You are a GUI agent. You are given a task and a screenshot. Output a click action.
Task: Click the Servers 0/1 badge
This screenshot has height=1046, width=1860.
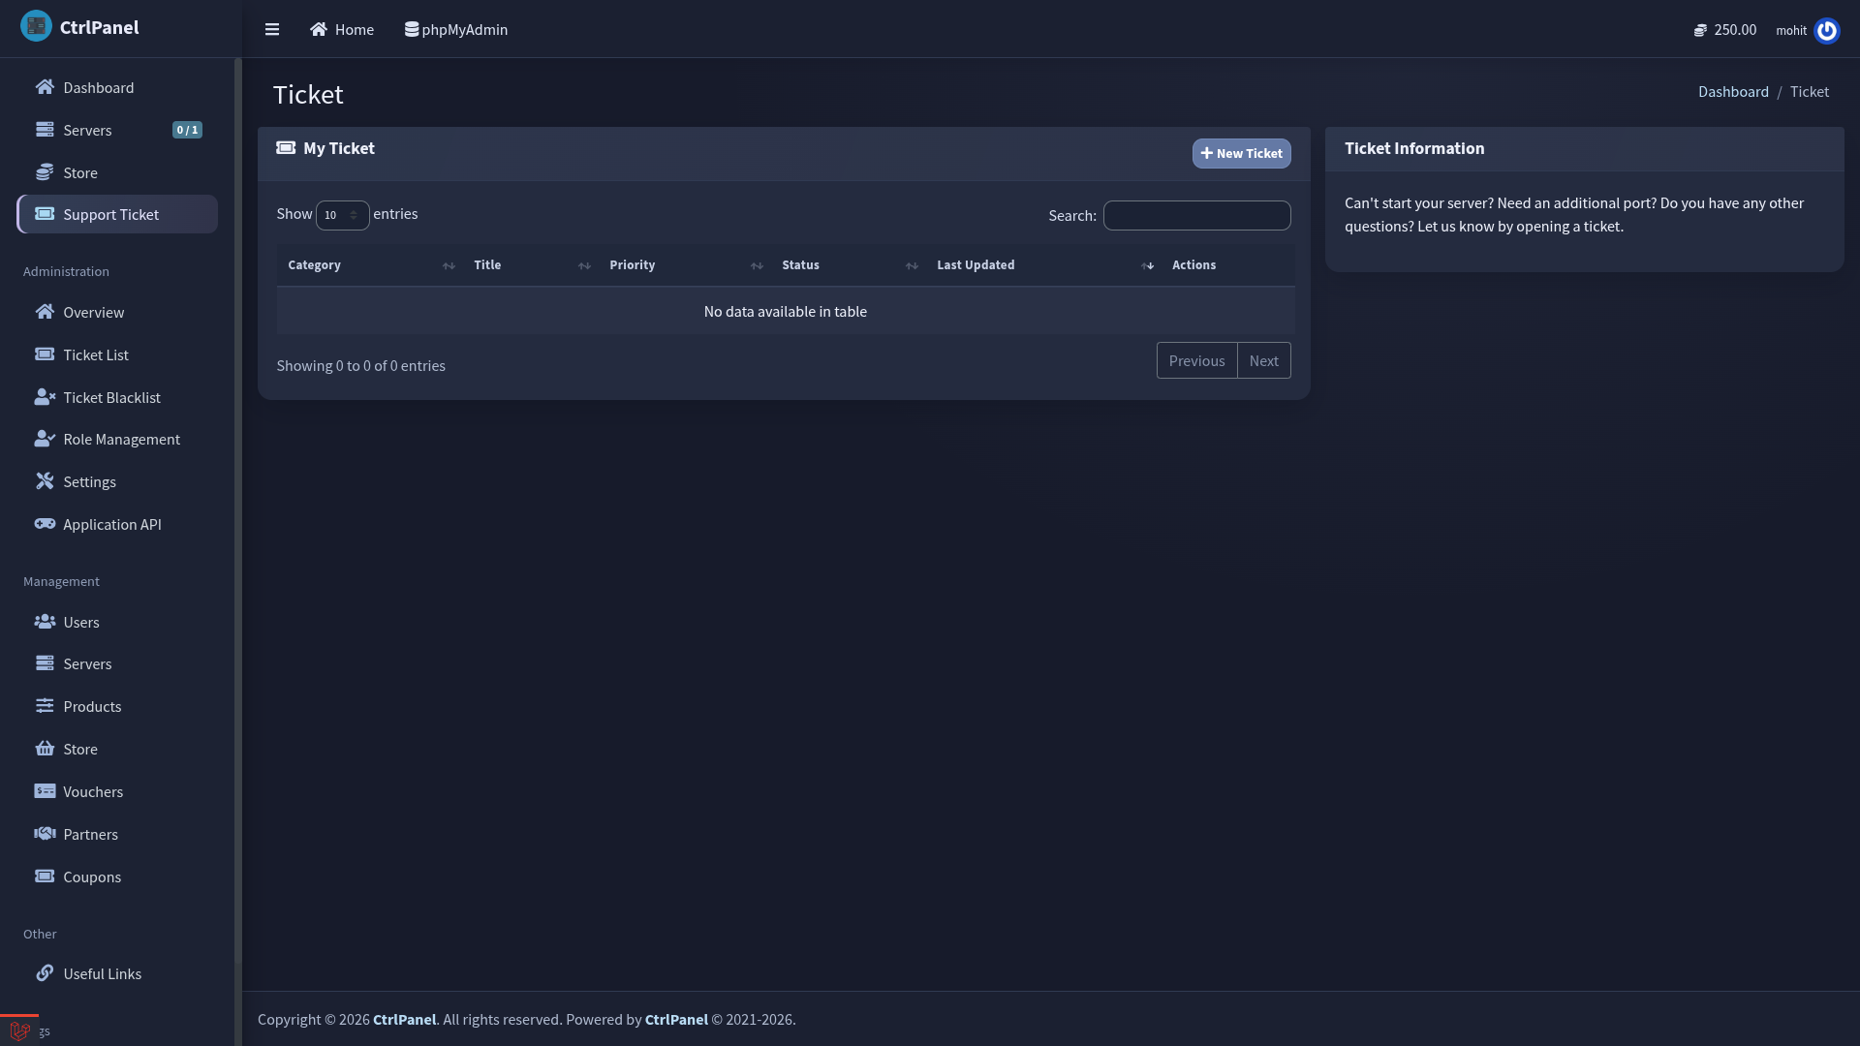[187, 130]
